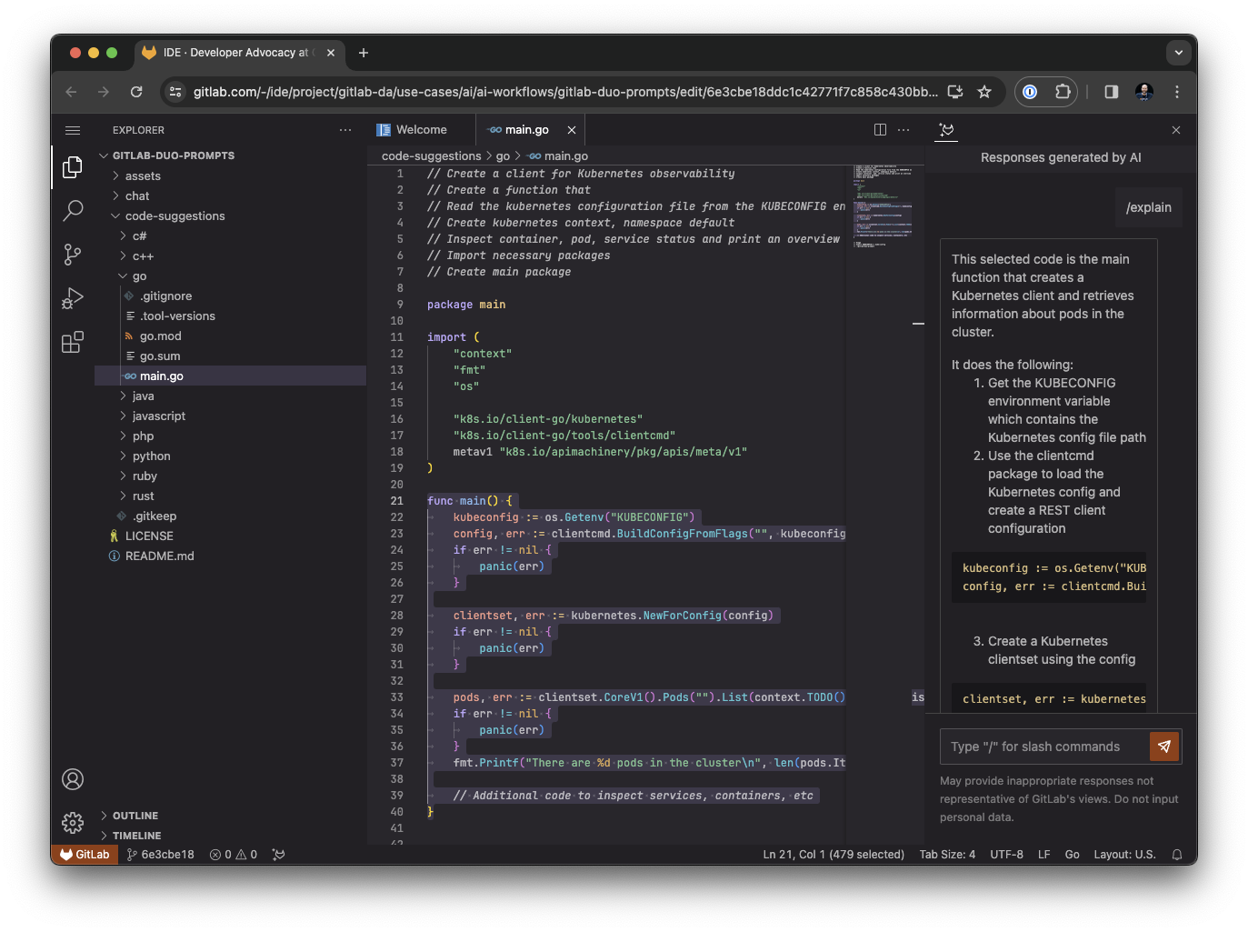Open the Manage gear icon
1248x932 pixels.
click(73, 823)
